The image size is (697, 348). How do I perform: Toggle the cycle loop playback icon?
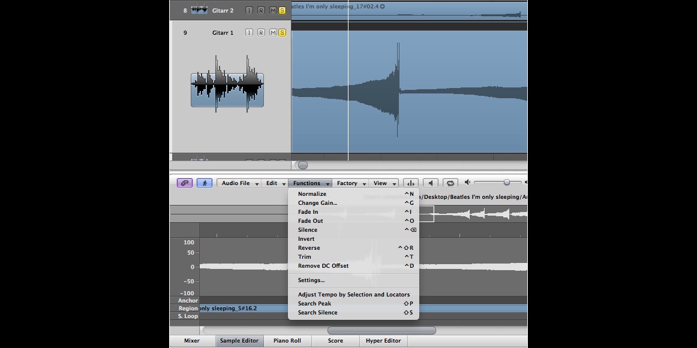tap(450, 183)
